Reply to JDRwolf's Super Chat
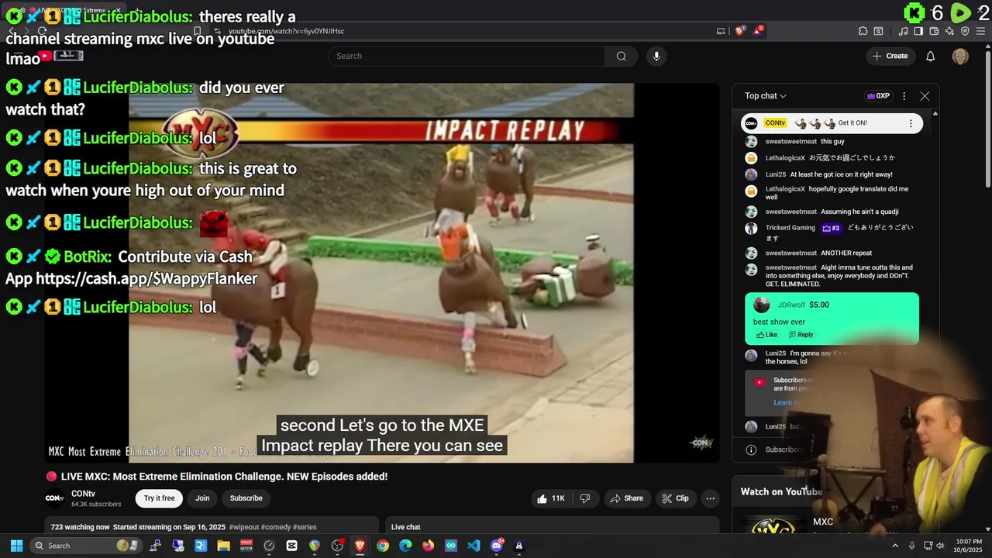 point(801,335)
